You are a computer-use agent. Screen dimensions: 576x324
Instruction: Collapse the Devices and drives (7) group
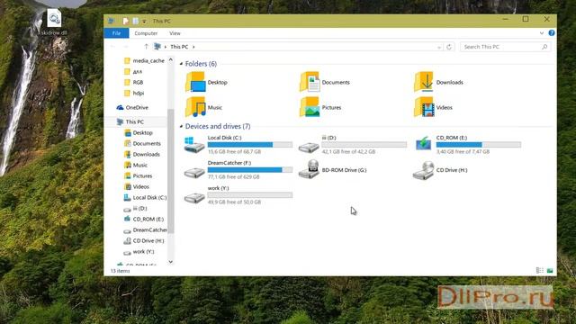point(181,126)
